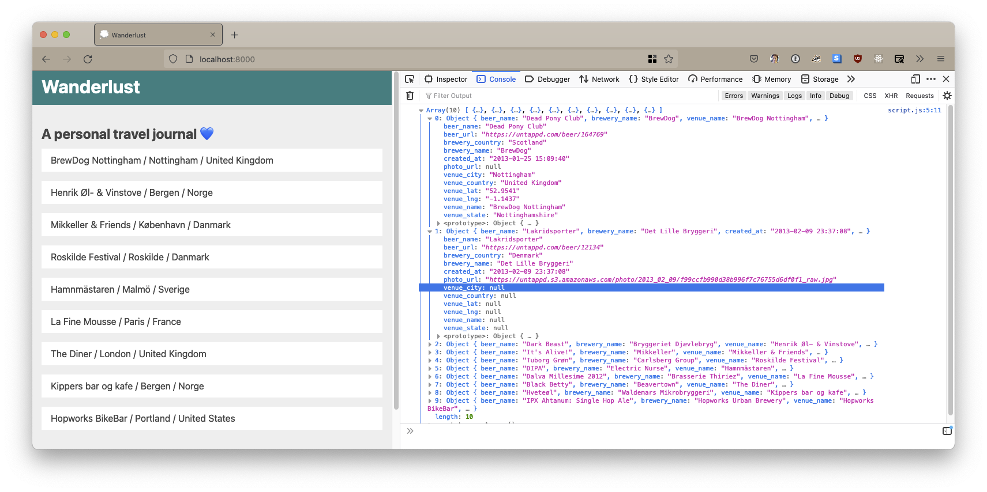Select Henrik Øl- & Vinstove entry
Image resolution: width=987 pixels, height=492 pixels.
point(212,192)
